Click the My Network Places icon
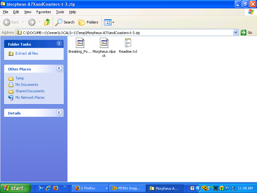The image size is (257, 193). 11,98
